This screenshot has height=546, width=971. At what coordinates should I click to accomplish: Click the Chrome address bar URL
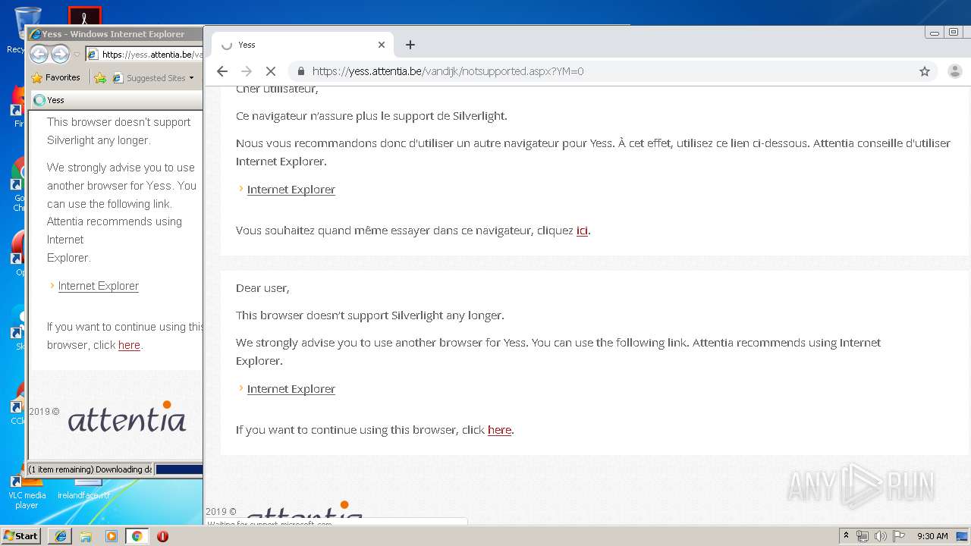(x=448, y=71)
